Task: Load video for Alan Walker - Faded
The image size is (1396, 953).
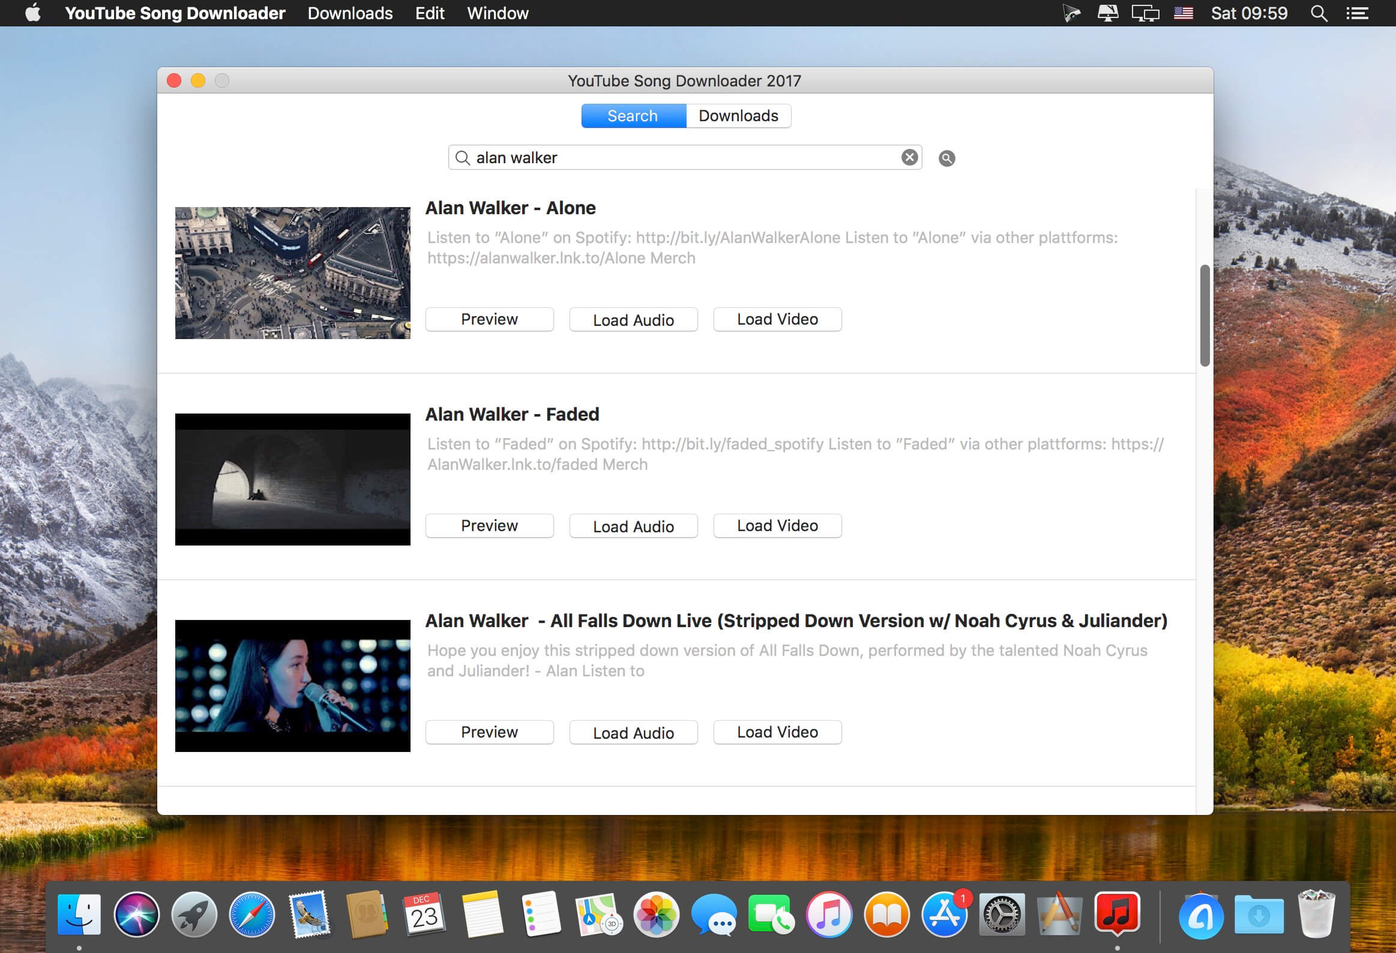Action: pos(777,526)
